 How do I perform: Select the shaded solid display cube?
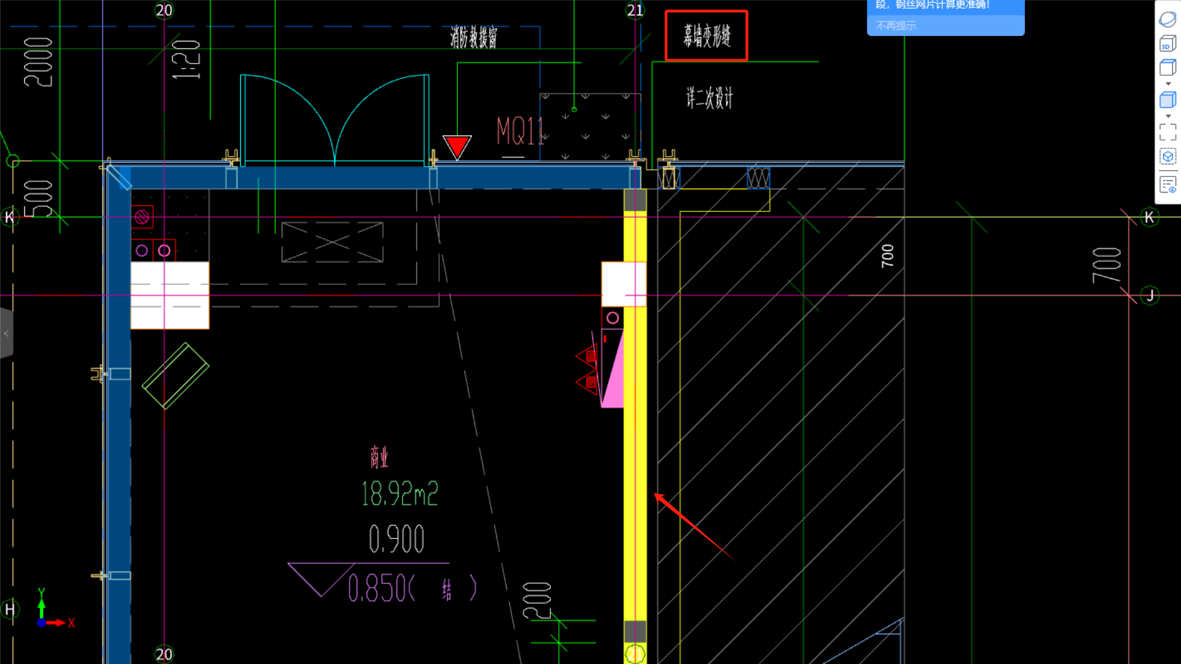pyautogui.click(x=1167, y=100)
